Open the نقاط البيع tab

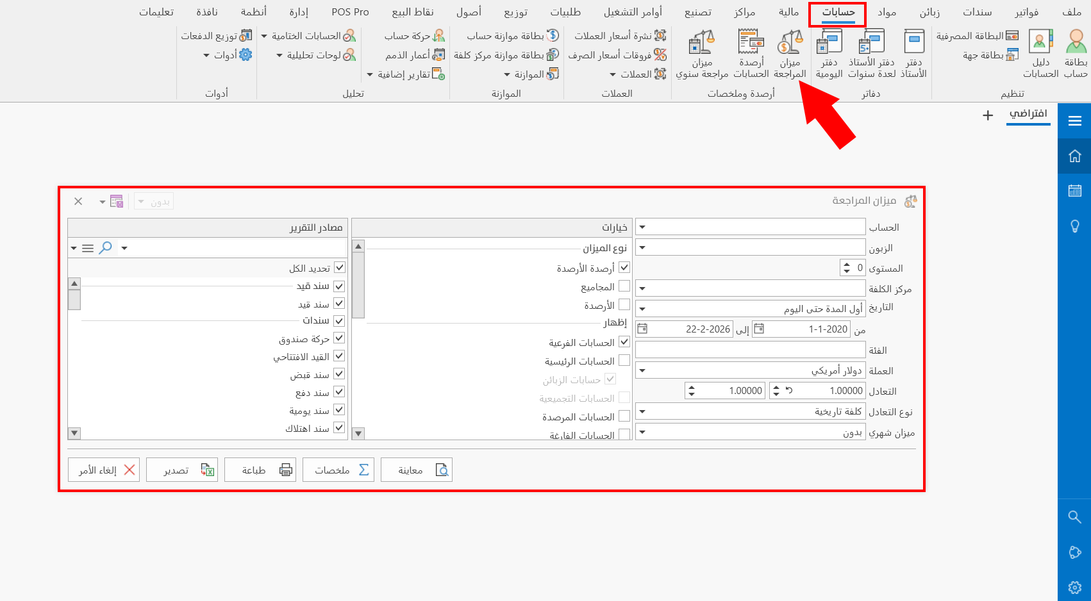(413, 12)
